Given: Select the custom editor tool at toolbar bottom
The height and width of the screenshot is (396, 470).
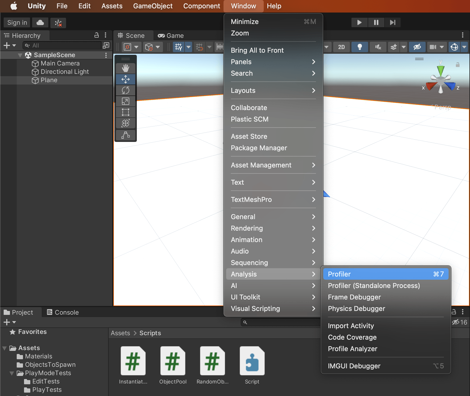Looking at the screenshot, I should [x=126, y=135].
